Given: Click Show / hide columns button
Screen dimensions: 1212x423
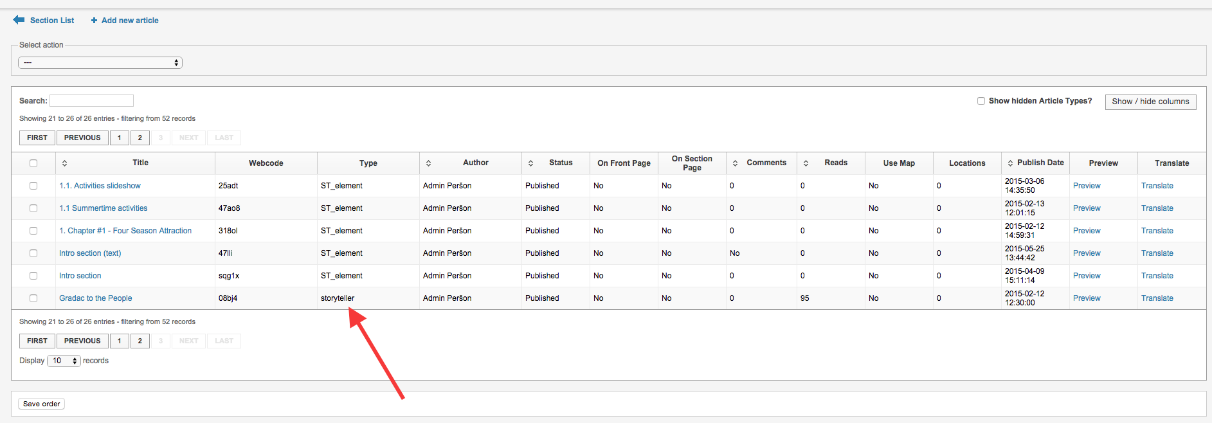Looking at the screenshot, I should 1150,102.
